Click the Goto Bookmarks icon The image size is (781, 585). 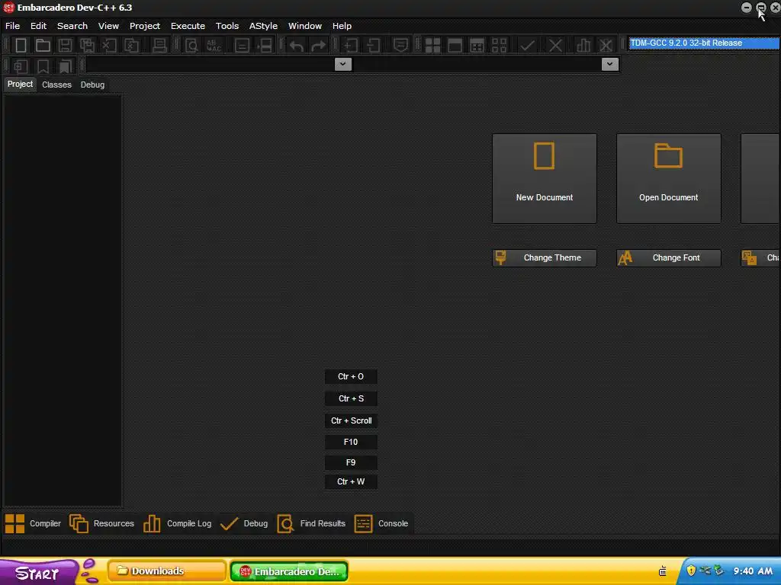tap(65, 66)
